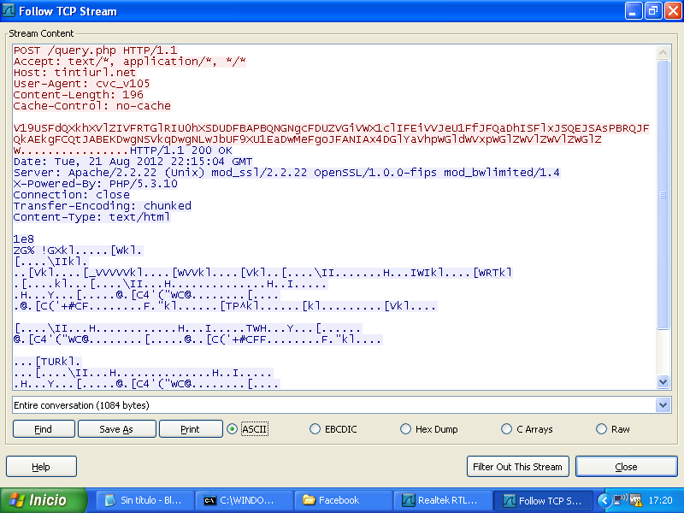Click Save As button

point(116,429)
